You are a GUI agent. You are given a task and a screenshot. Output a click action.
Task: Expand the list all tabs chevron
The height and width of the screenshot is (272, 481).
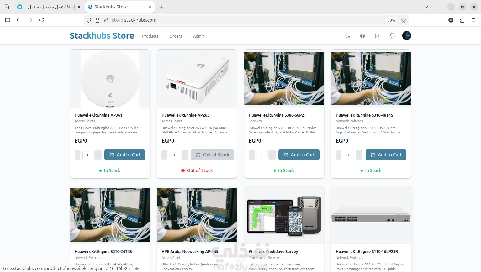pos(426,7)
